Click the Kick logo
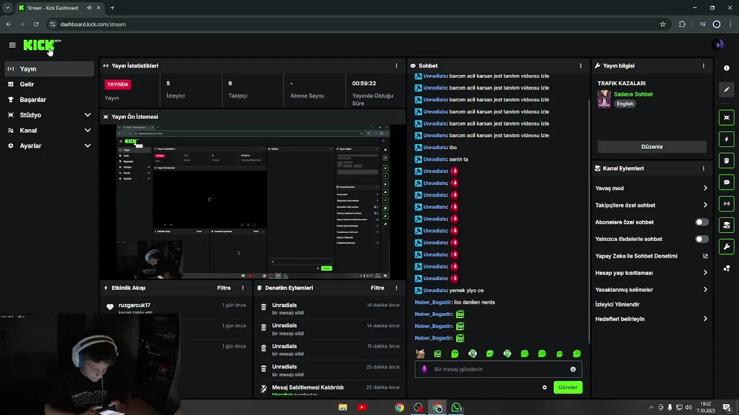739x415 pixels. point(39,45)
